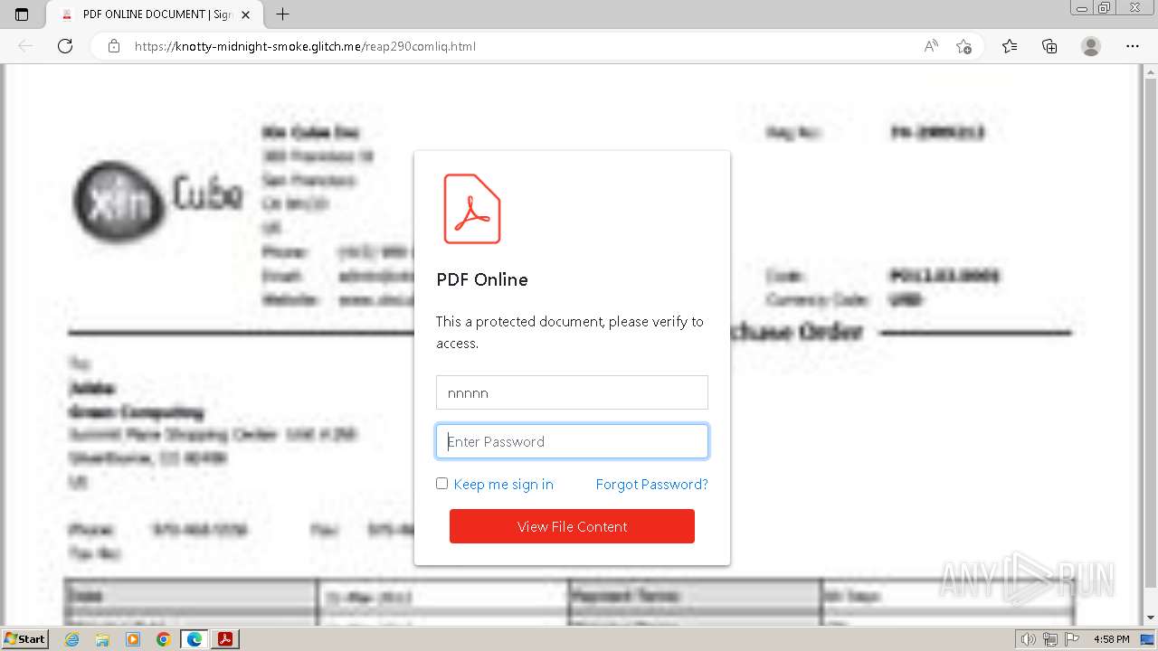
Task: Click the volume tray icon
Action: click(1029, 639)
